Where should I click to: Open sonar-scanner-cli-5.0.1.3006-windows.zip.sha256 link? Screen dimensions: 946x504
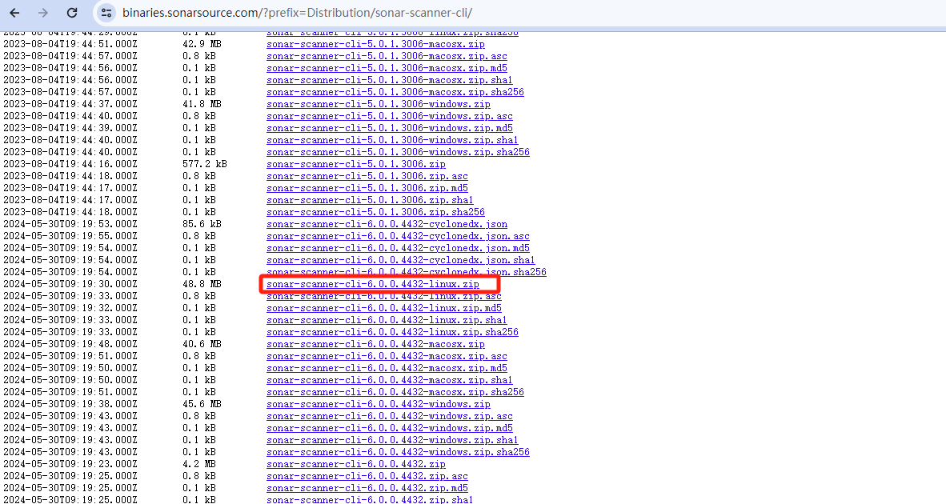[399, 153]
